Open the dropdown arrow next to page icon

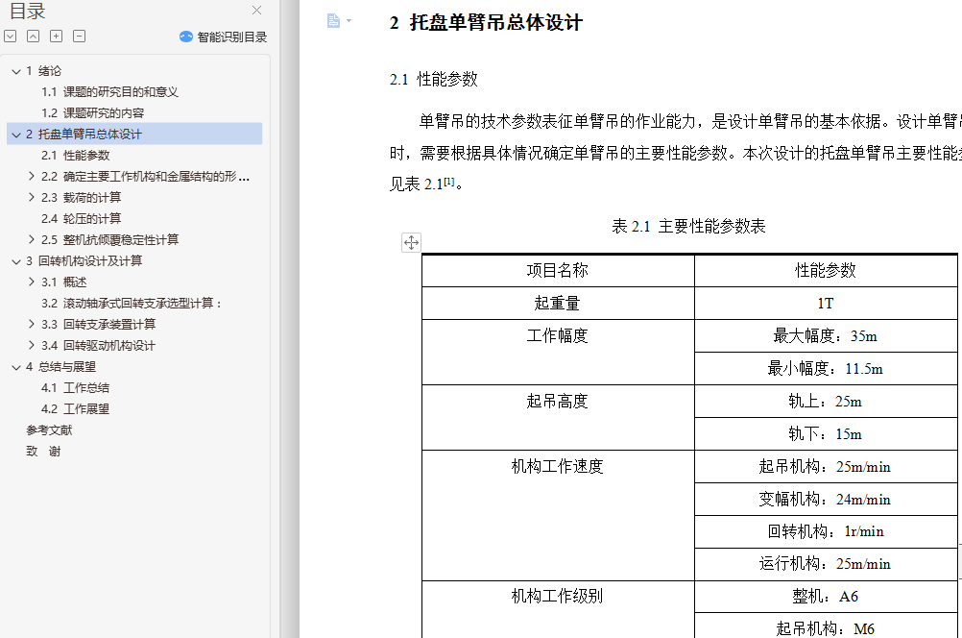pos(349,21)
